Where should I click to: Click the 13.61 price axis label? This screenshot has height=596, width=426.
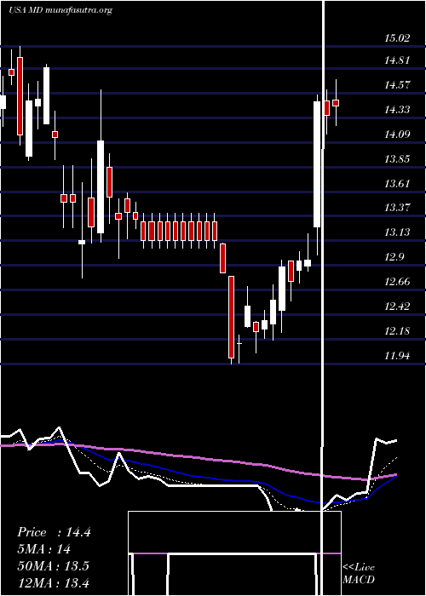point(398,184)
